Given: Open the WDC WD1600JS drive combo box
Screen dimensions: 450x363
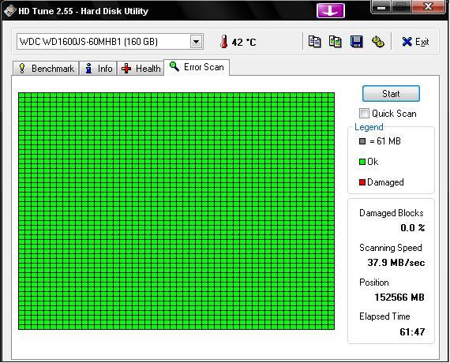Looking at the screenshot, I should tap(110, 42).
